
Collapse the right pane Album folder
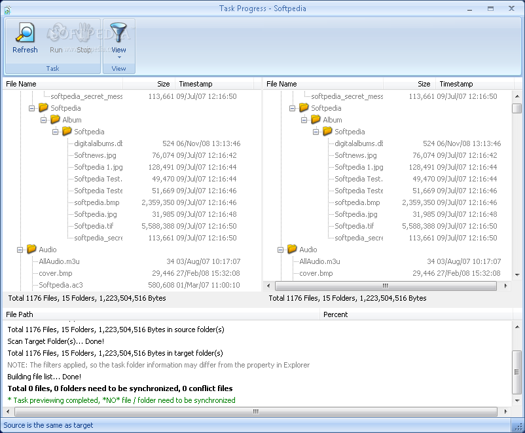click(x=304, y=120)
